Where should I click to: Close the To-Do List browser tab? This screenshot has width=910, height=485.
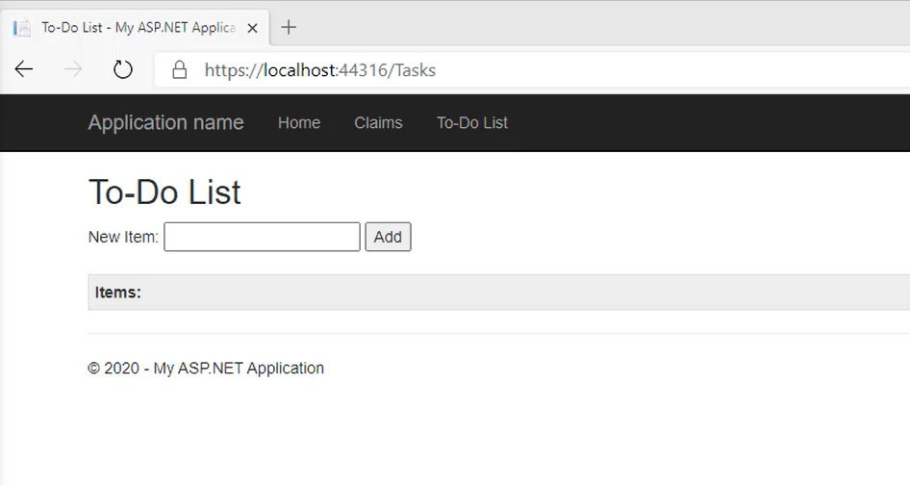pos(252,28)
